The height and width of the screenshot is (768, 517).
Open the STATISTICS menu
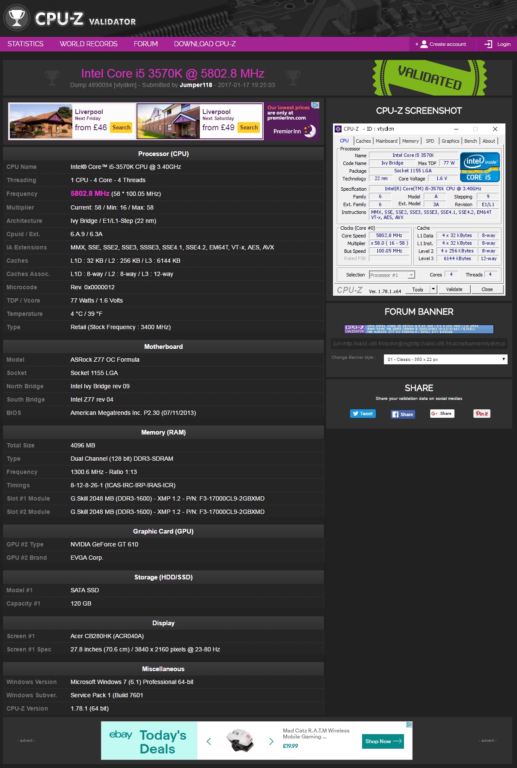click(25, 44)
